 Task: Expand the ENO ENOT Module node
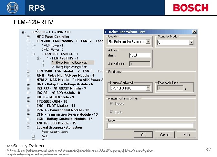28,106
